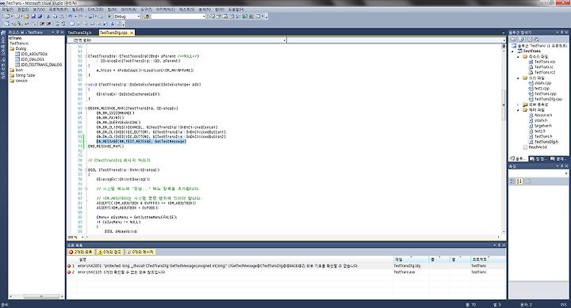The height and width of the screenshot is (308, 571).
Task: Click the Dialog folder icon in resource view
Action: [12, 48]
